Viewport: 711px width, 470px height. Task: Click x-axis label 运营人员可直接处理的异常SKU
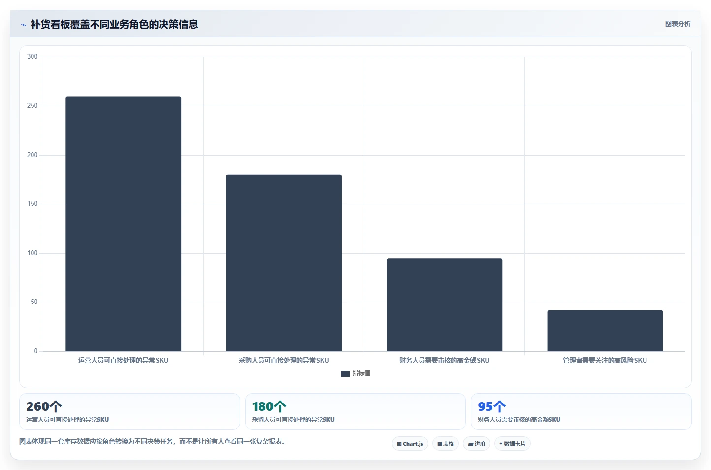click(124, 360)
